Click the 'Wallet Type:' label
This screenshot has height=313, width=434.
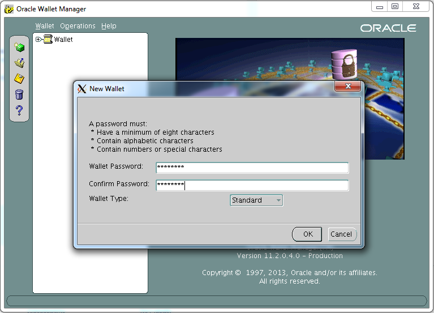[x=109, y=199]
